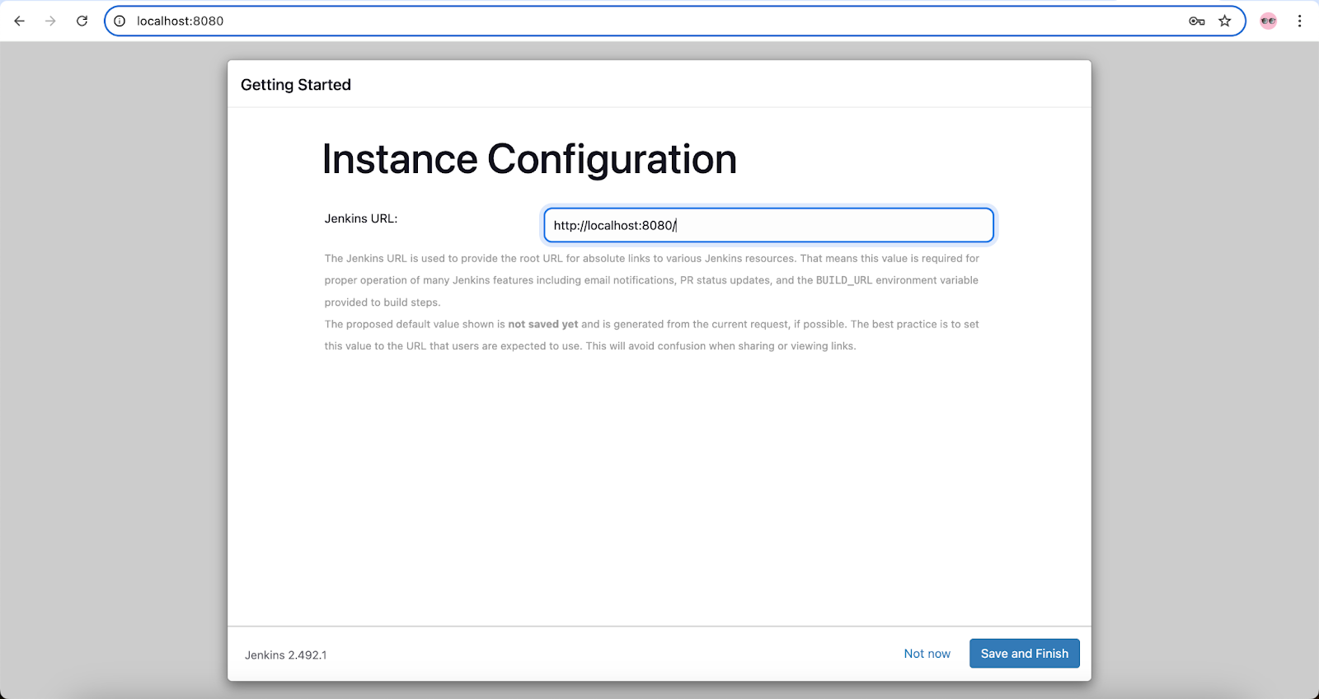Click the Jenkins URL label
Image resolution: width=1319 pixels, height=699 pixels.
point(361,218)
